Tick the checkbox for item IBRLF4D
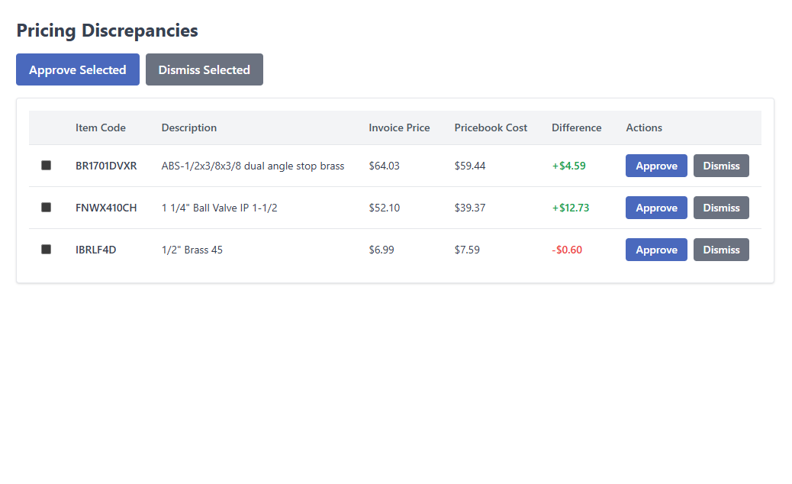 tap(46, 250)
